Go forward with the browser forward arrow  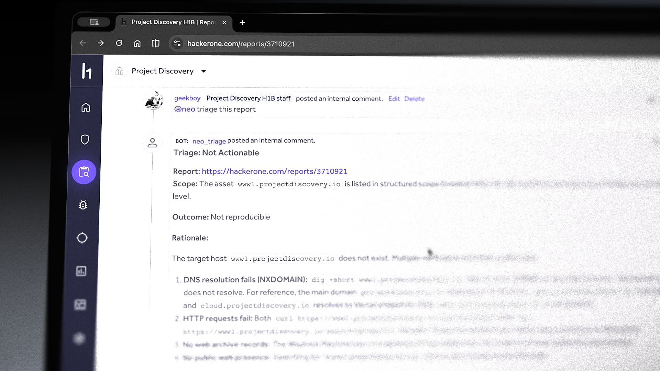pyautogui.click(x=101, y=43)
